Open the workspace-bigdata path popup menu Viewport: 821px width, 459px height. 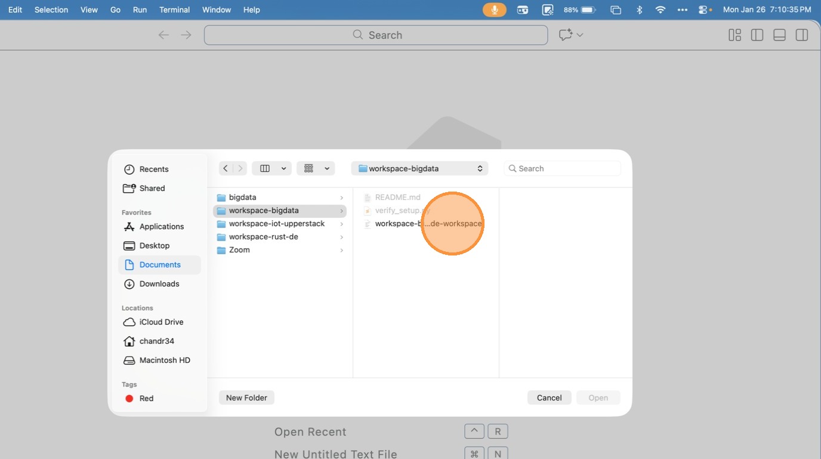coord(420,168)
